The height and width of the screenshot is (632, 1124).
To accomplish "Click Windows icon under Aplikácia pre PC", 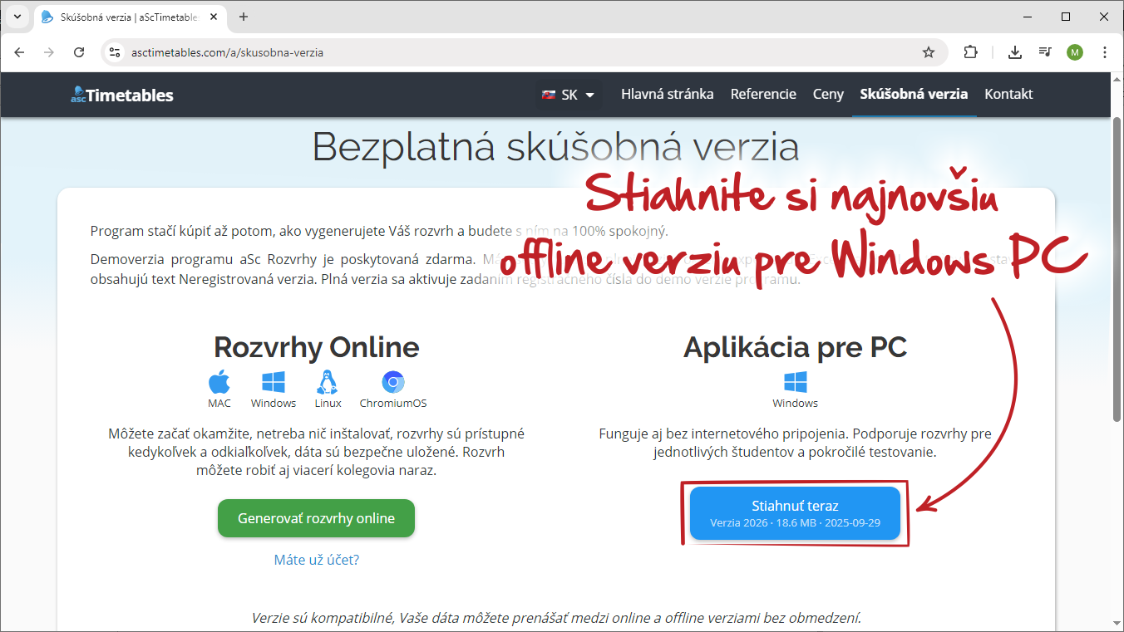I will pos(795,382).
